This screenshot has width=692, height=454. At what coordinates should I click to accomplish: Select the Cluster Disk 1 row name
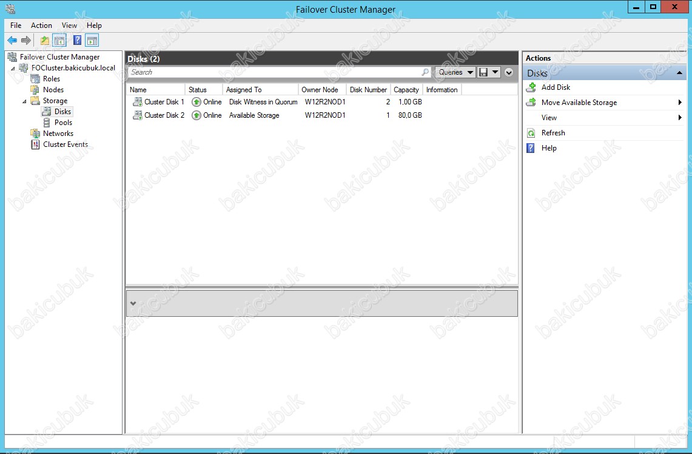point(164,102)
